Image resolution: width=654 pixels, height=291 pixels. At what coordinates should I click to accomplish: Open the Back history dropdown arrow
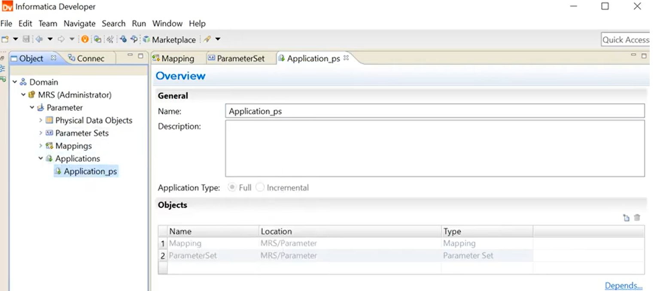[x=50, y=39]
